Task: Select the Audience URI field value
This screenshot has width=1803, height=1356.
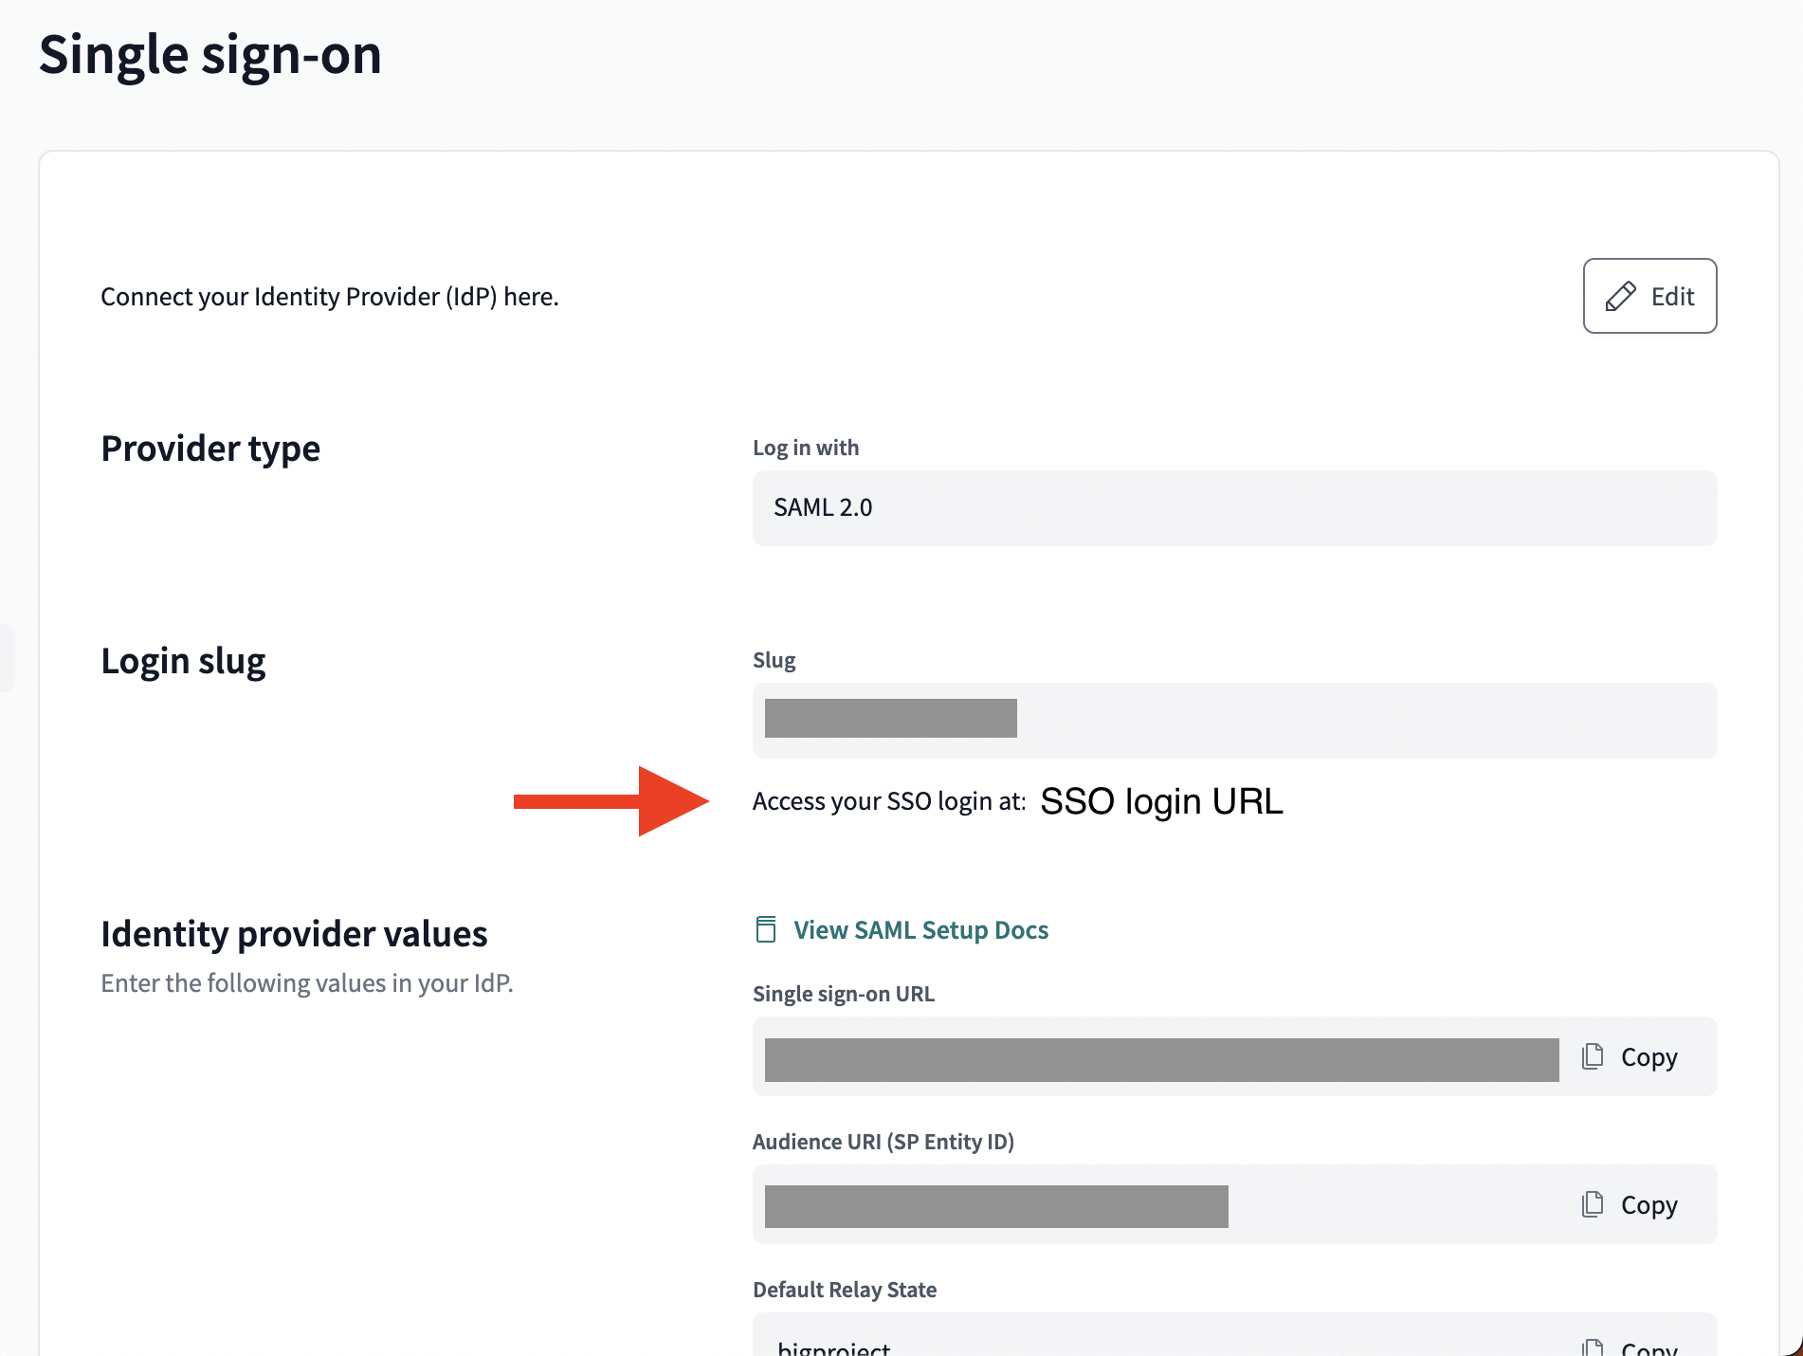Action: click(995, 1204)
